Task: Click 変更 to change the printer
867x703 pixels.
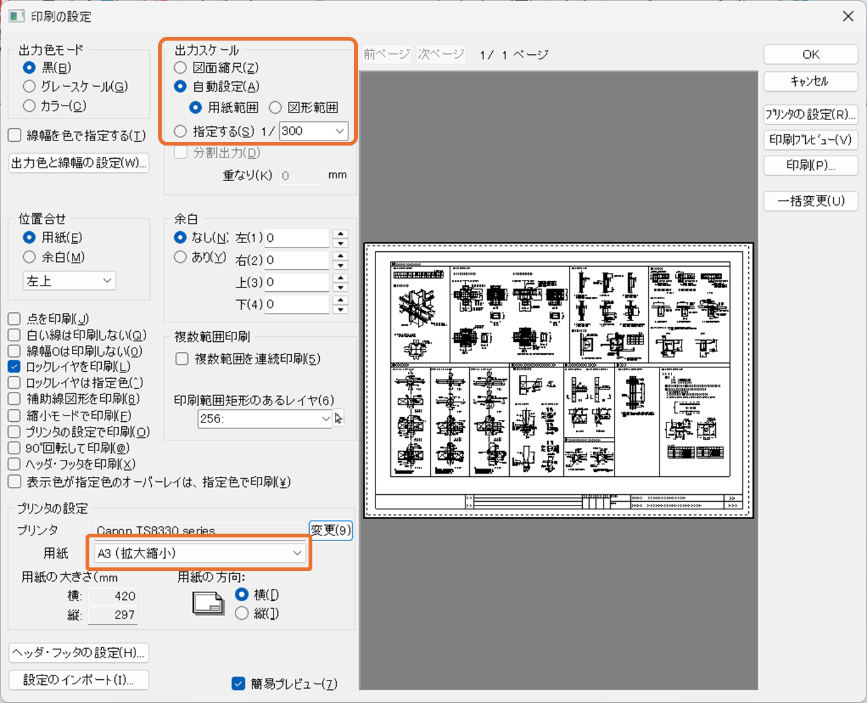Action: 330,530
